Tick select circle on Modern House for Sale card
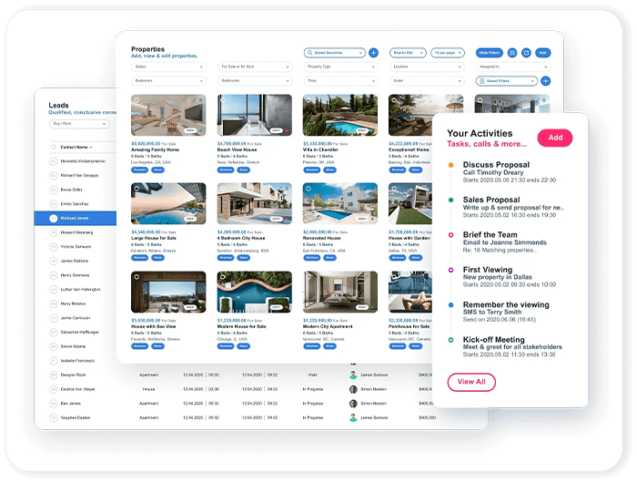Image resolution: width=637 pixels, height=483 pixels. pos(223,277)
